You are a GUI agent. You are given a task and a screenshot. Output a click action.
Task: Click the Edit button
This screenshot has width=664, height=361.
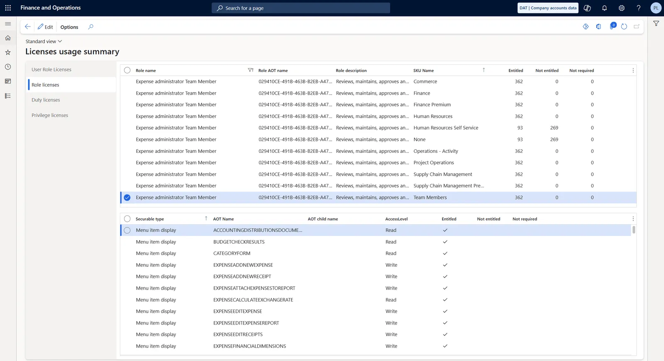coord(45,27)
